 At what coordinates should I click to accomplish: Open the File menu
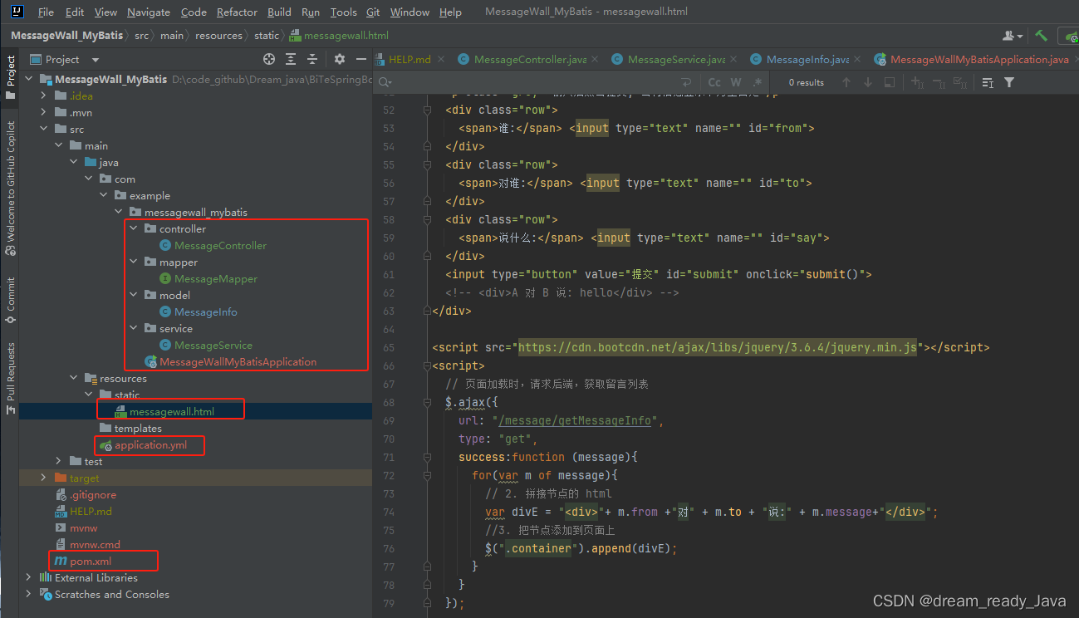[46, 12]
